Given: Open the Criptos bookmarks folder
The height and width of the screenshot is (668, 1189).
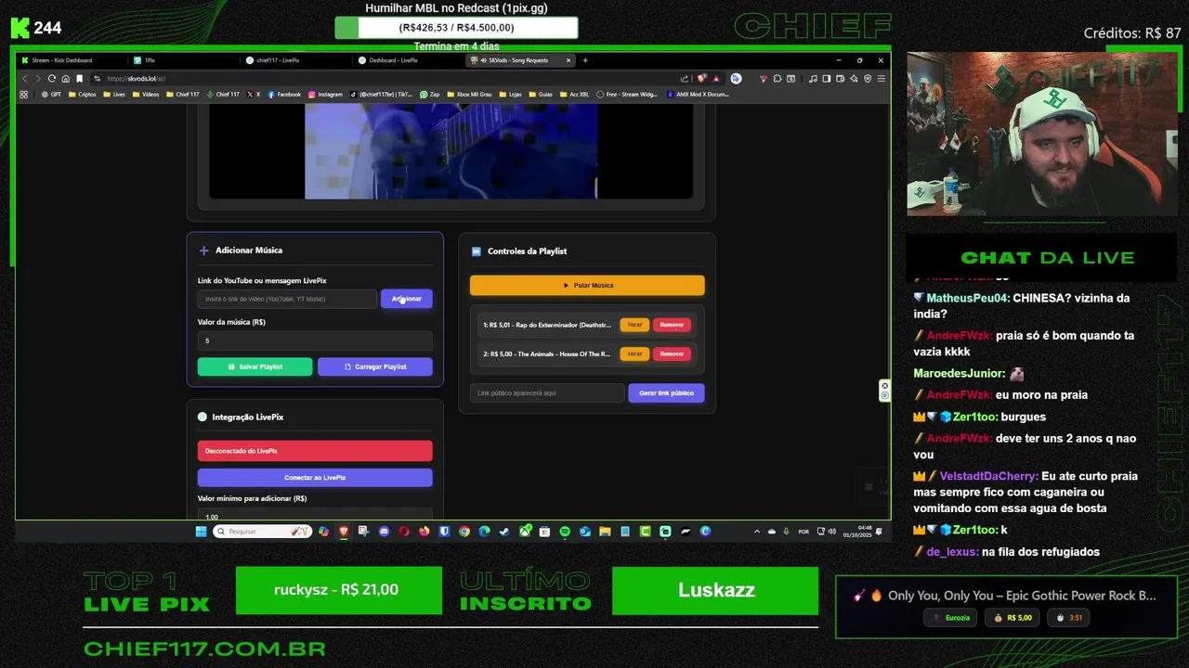Looking at the screenshot, I should (x=81, y=94).
